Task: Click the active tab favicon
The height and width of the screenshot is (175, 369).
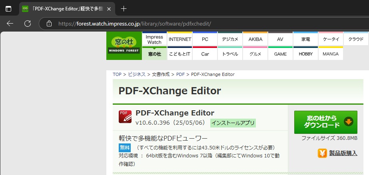Action: pos(25,9)
